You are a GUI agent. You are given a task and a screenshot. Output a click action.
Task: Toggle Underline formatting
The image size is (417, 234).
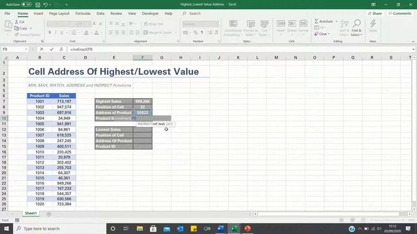62,32
